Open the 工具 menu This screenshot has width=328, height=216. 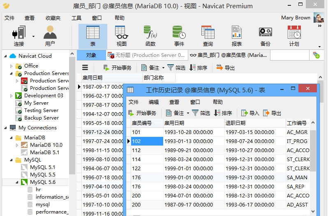(76, 18)
